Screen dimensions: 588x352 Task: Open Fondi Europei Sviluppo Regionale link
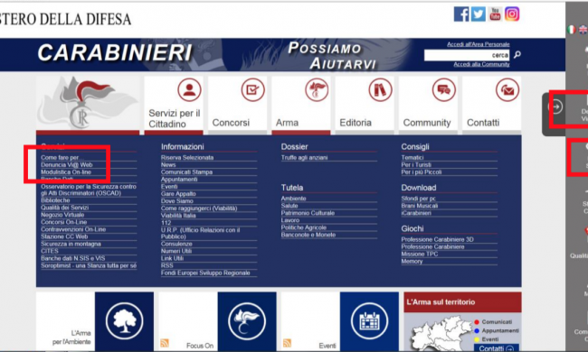(x=205, y=273)
